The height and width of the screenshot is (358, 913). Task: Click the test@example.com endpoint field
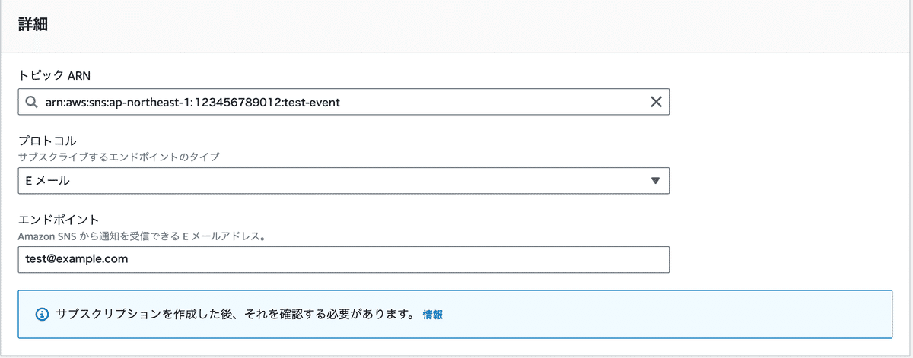coord(344,259)
